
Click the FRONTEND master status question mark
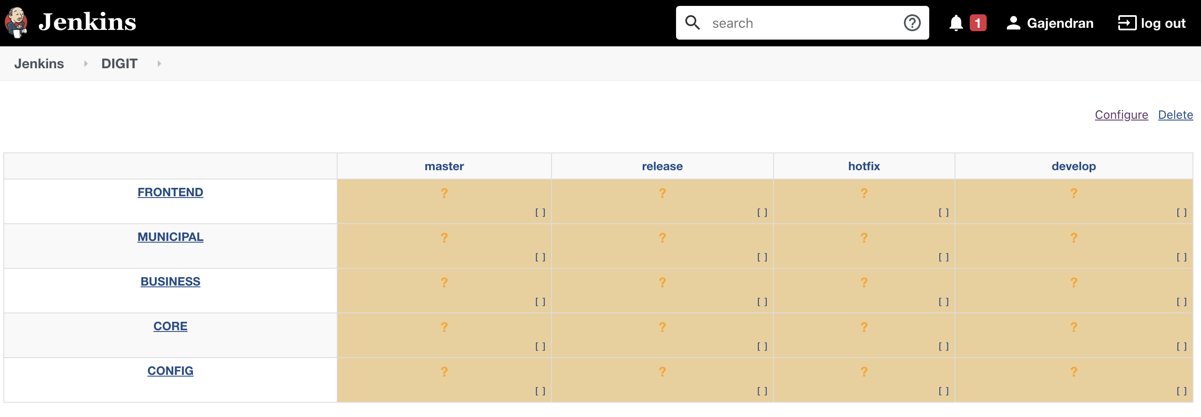point(444,192)
